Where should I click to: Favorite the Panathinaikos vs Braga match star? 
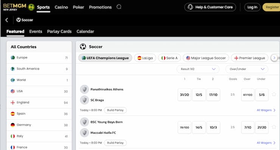pyautogui.click(x=274, y=94)
